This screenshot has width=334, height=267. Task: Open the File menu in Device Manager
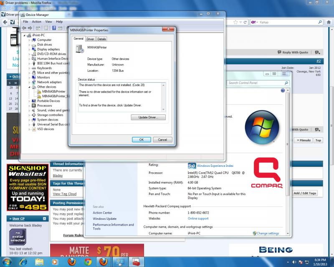(25, 22)
